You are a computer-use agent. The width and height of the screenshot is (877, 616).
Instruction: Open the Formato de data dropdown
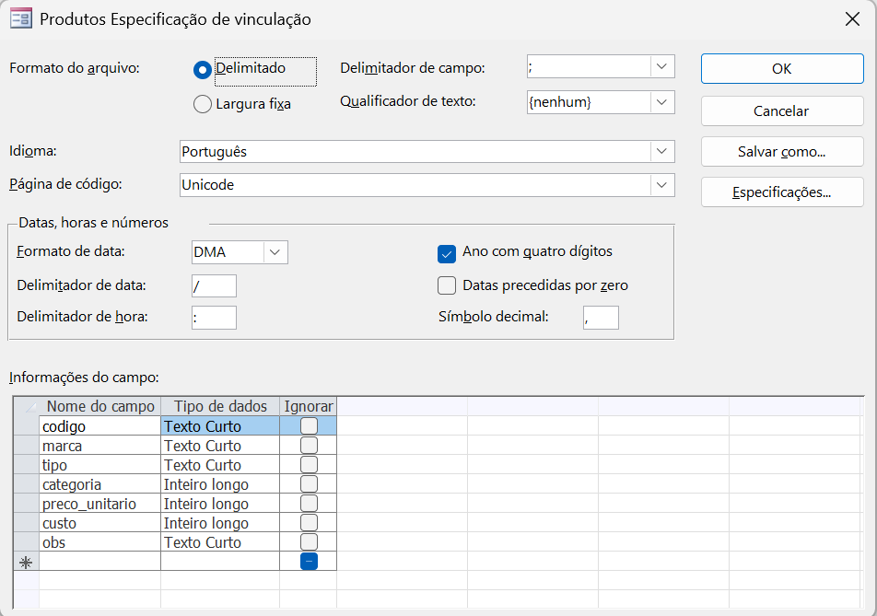click(x=275, y=252)
